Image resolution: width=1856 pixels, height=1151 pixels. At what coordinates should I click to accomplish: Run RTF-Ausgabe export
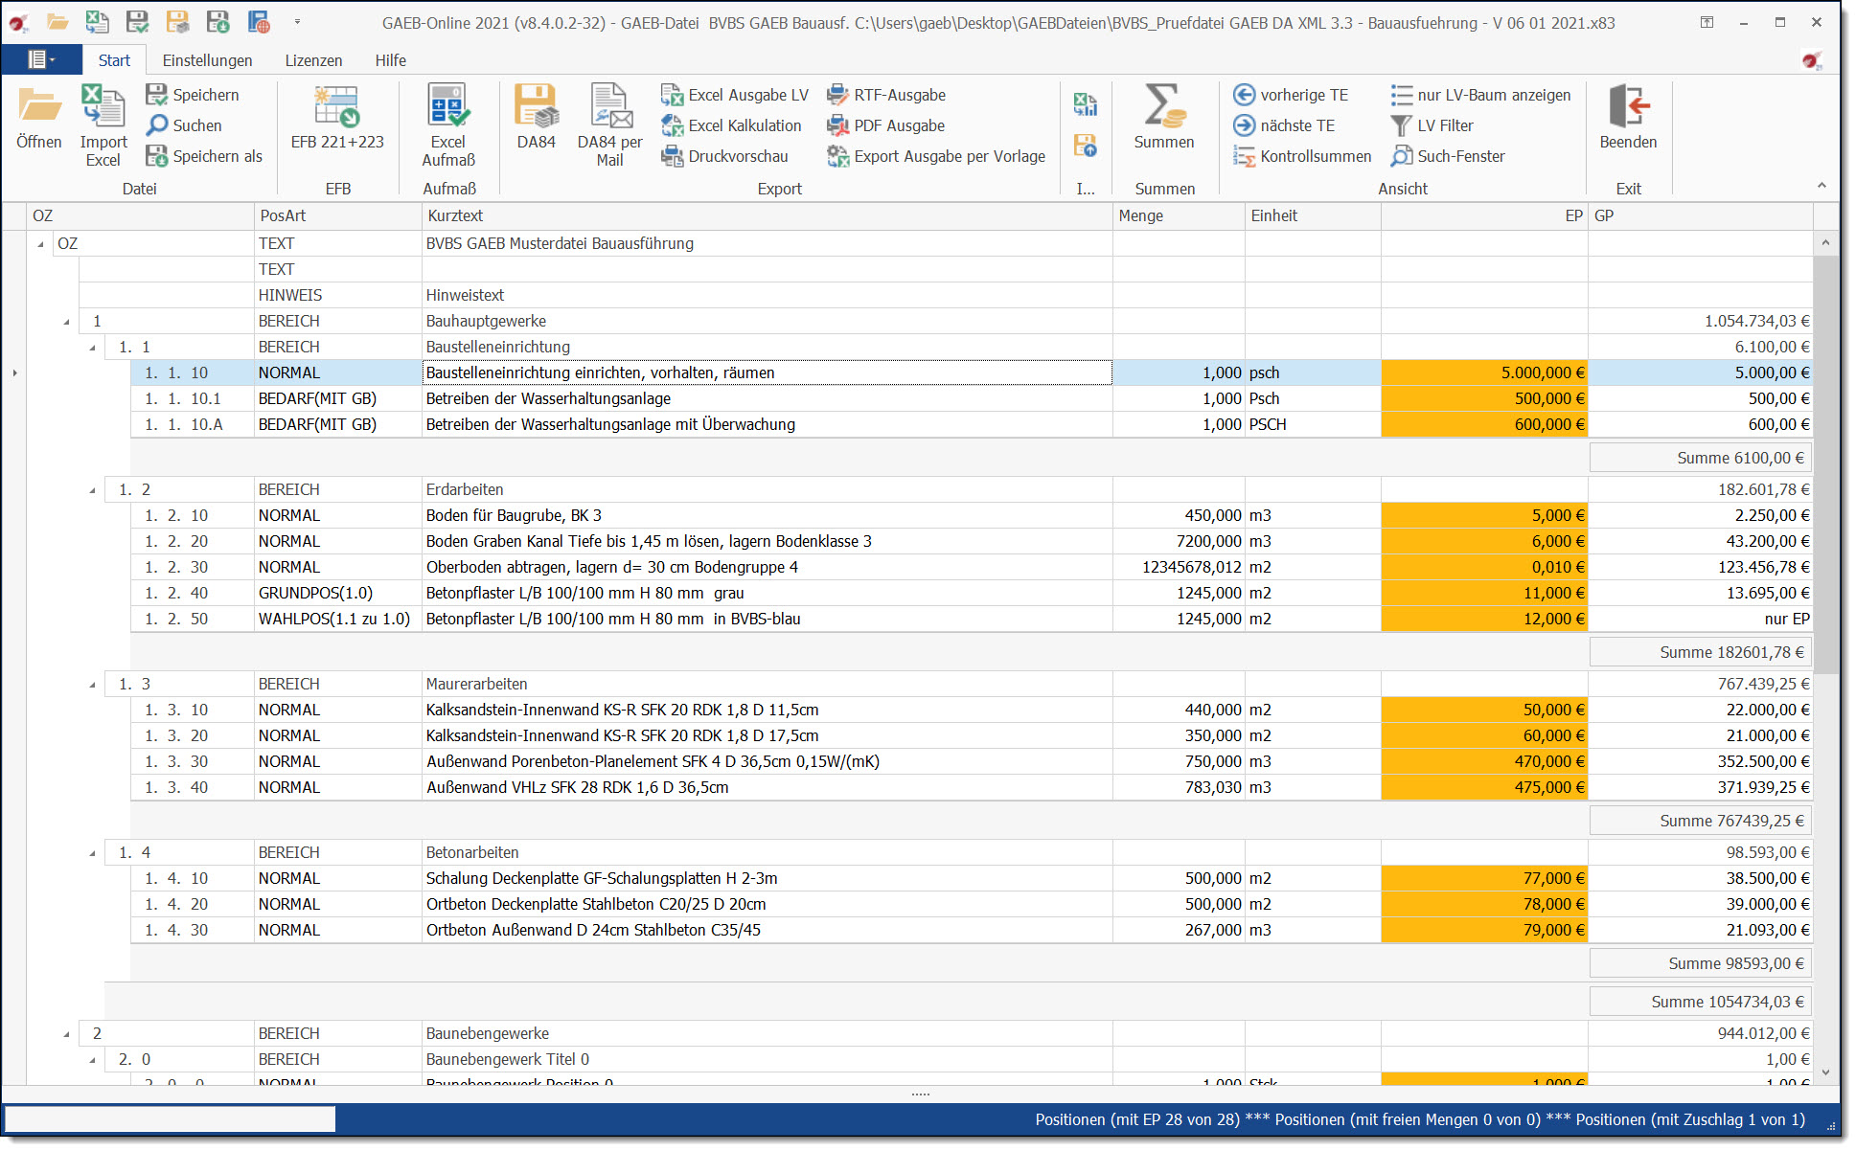[886, 95]
